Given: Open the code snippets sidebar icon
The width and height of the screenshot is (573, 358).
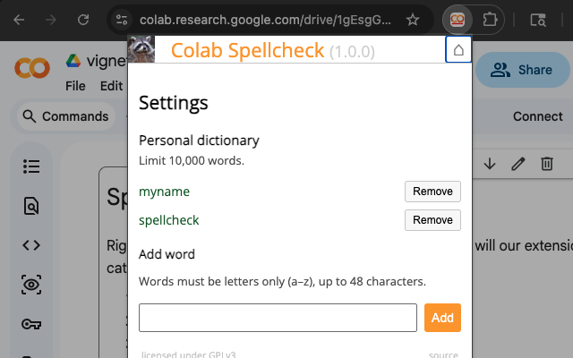Looking at the screenshot, I should point(31,245).
